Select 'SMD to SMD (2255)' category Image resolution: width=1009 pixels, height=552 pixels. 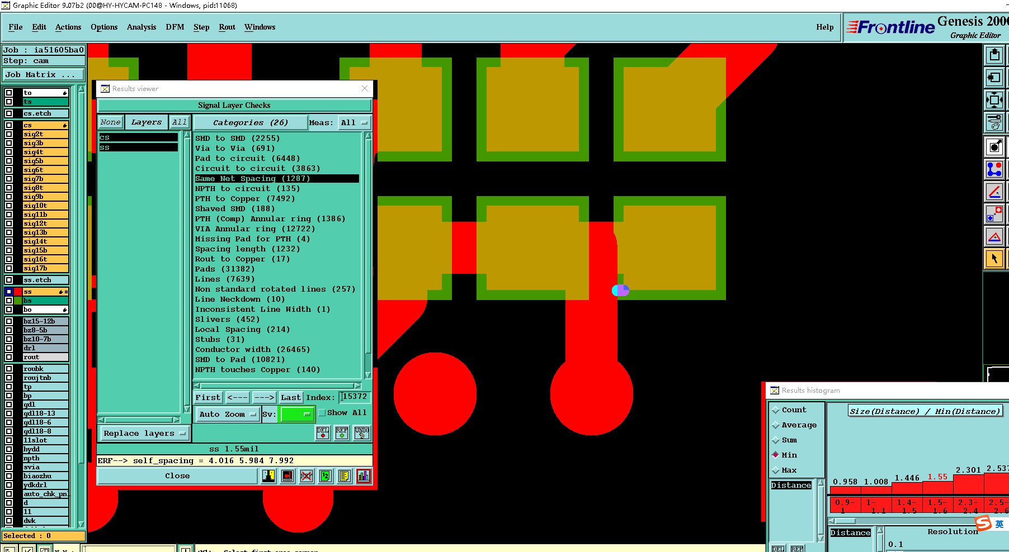pyautogui.click(x=237, y=139)
